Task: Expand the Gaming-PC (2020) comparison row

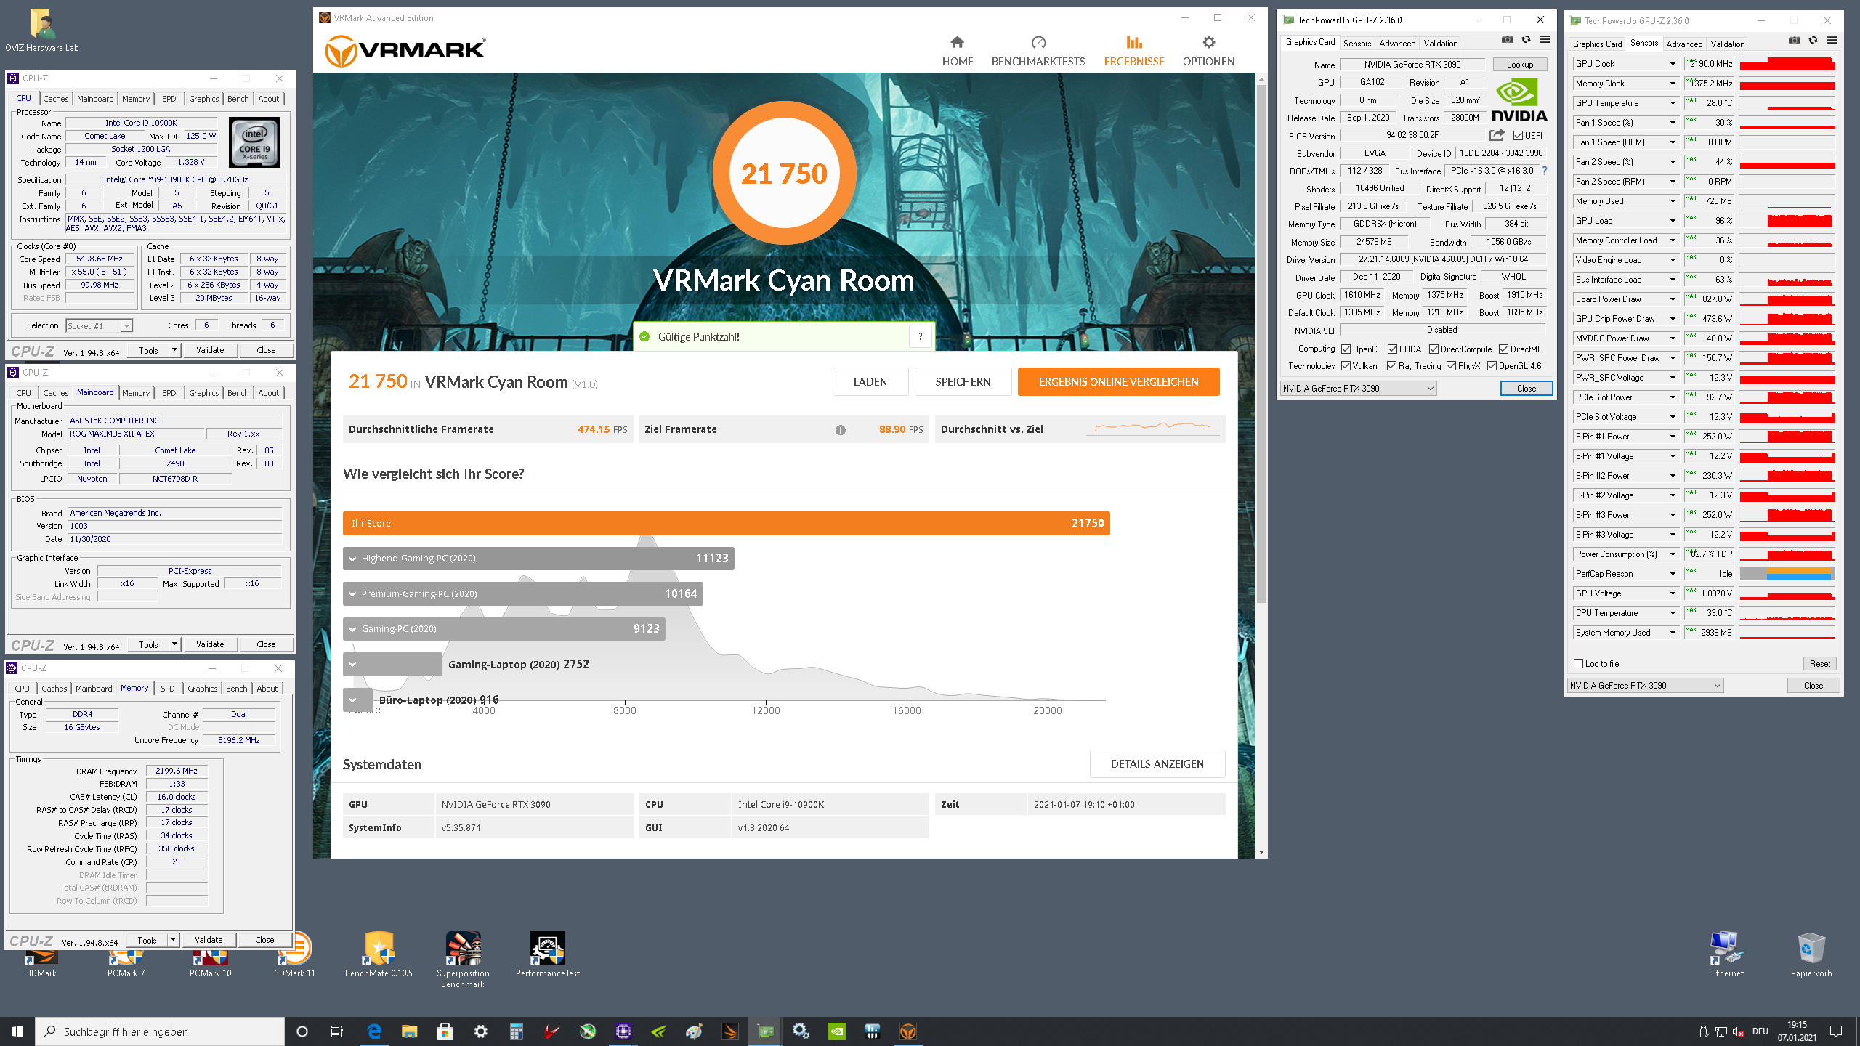Action: click(504, 629)
